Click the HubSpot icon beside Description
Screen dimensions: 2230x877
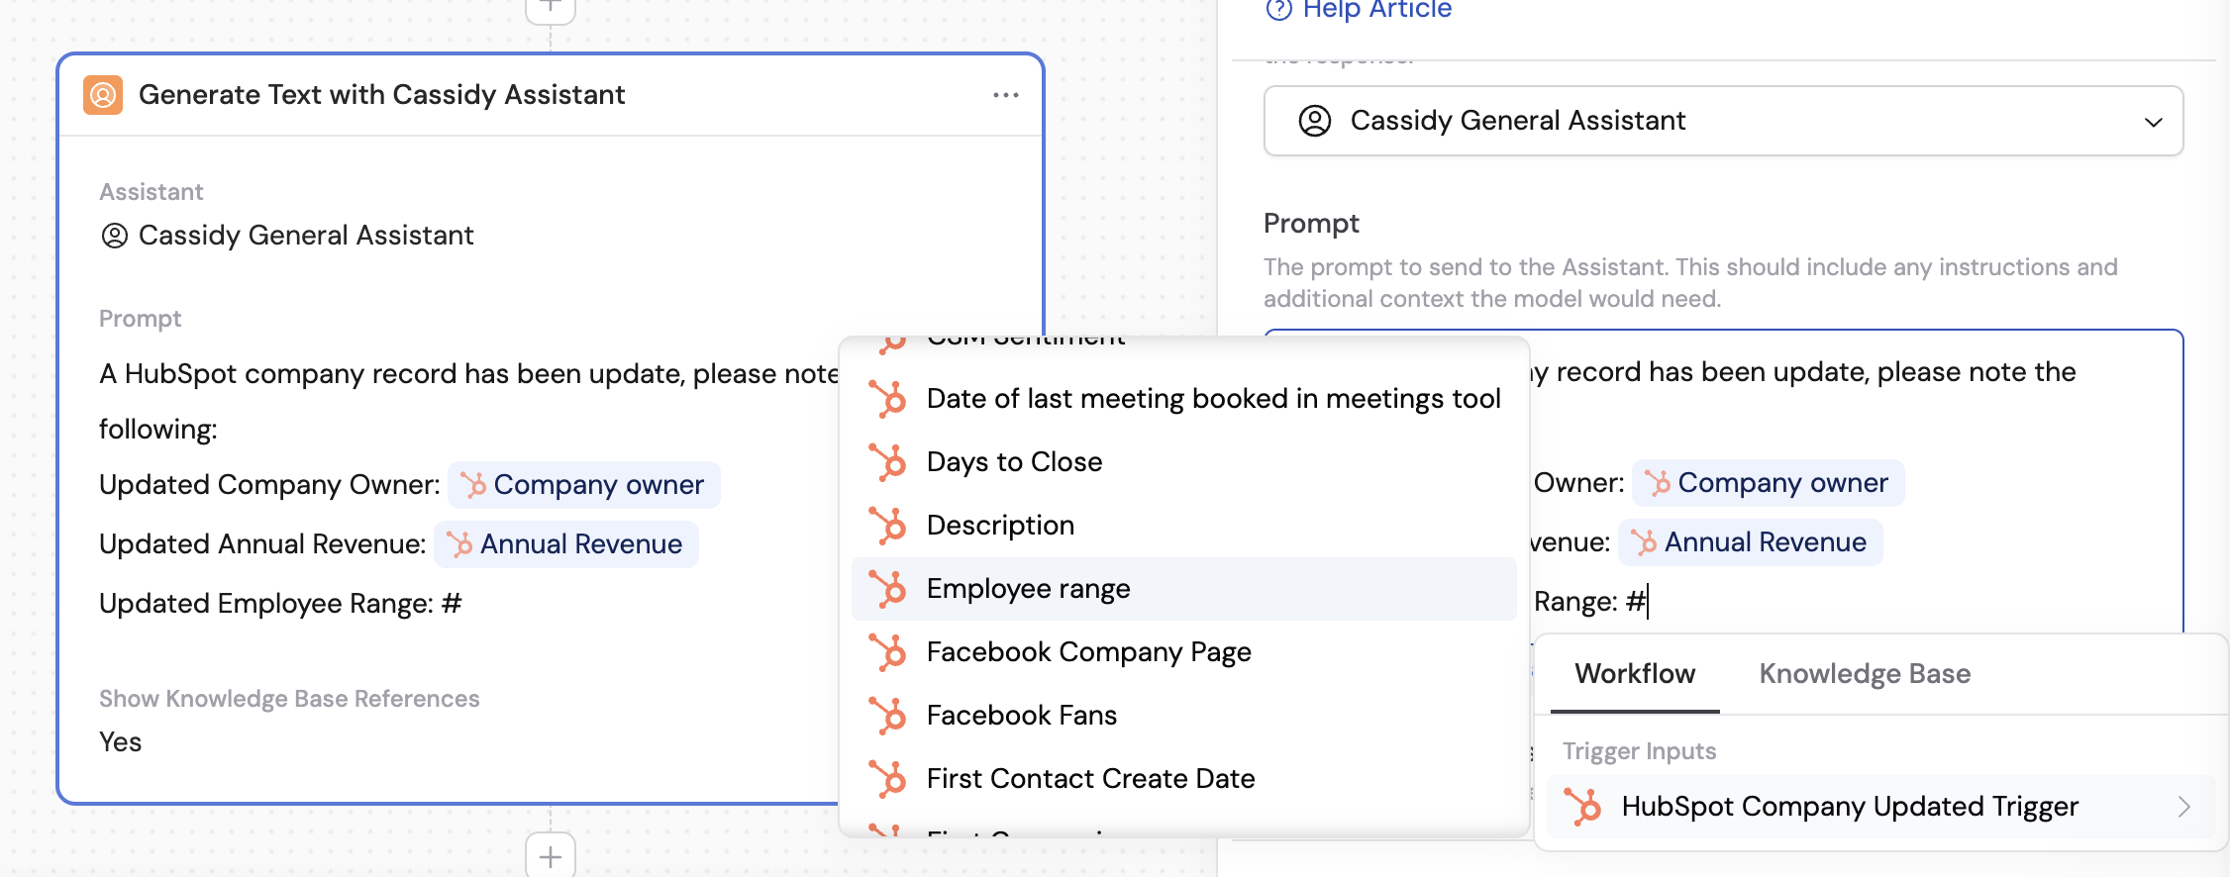[x=888, y=526]
